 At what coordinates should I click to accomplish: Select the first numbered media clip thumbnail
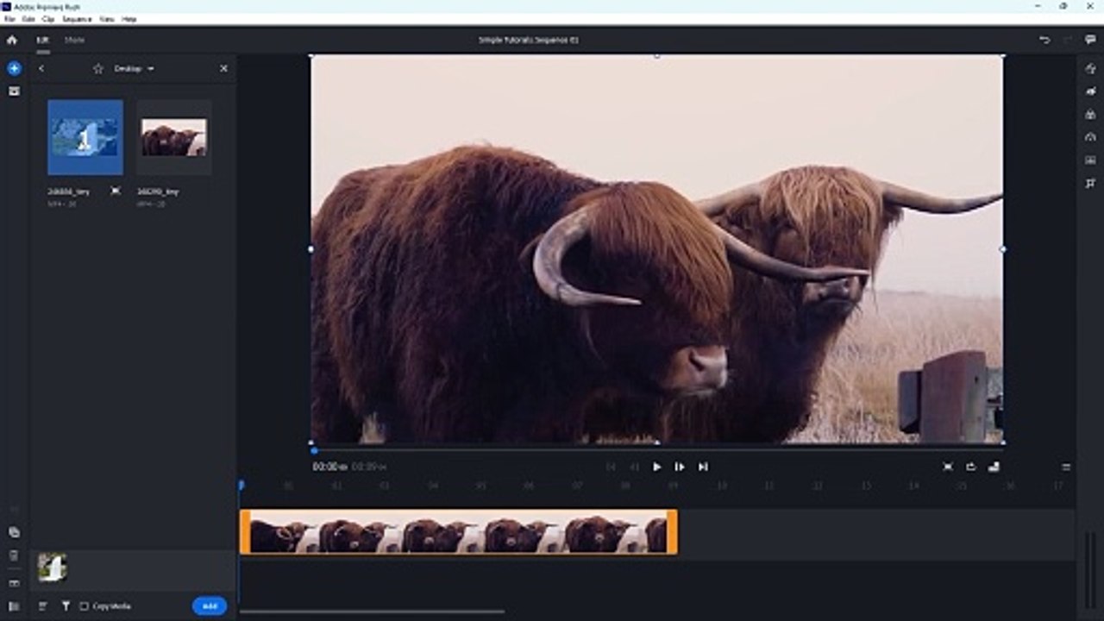pyautogui.click(x=85, y=137)
